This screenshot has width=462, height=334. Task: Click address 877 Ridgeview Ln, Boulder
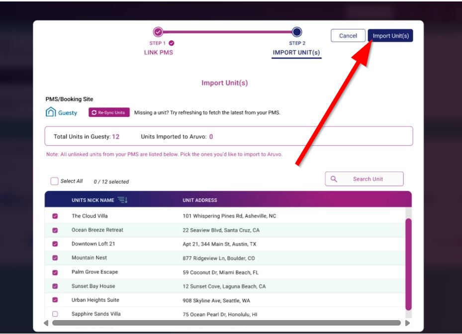click(x=219, y=258)
